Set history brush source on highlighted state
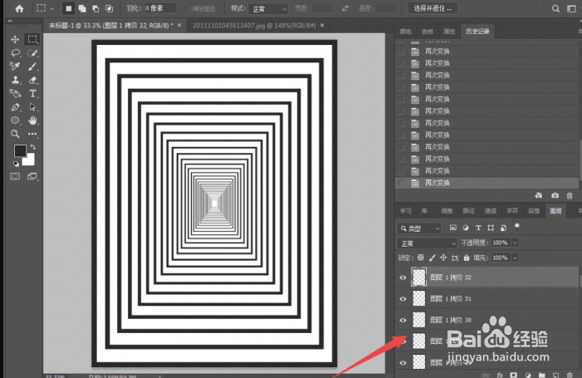Screen dimensions: 582x378 (x=401, y=183)
